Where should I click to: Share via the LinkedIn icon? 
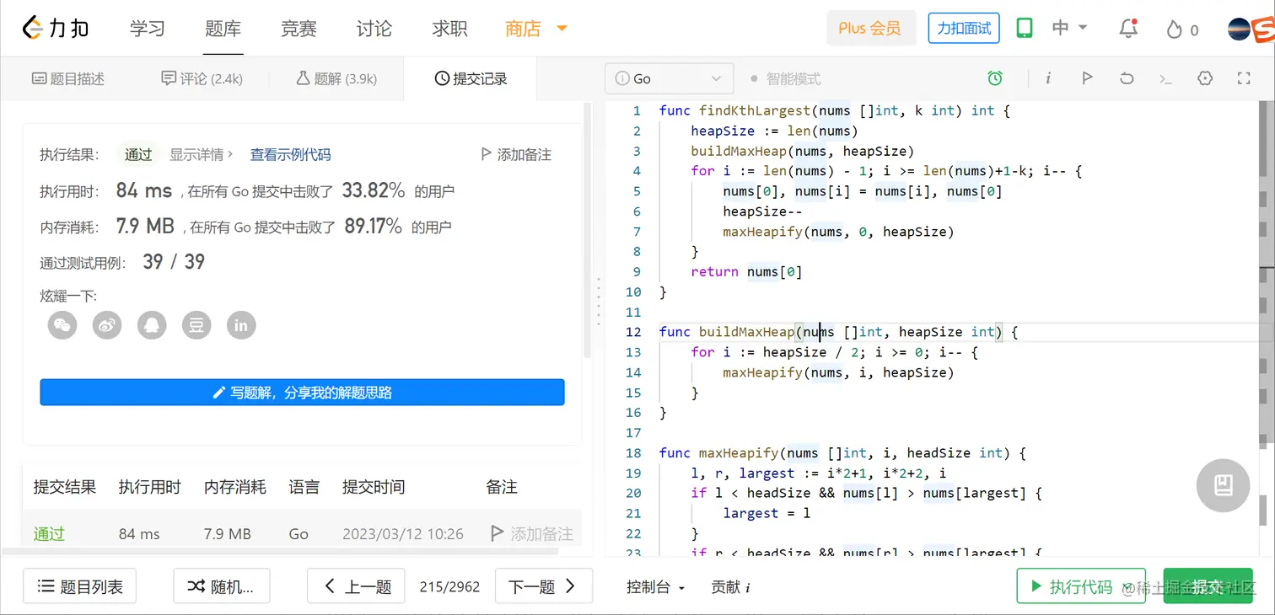coord(241,324)
